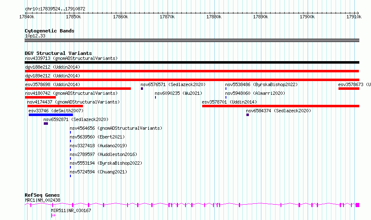Open nsv2789597 (Huddleston2016) label
Screen dimensions: 371x220
coord(103,154)
